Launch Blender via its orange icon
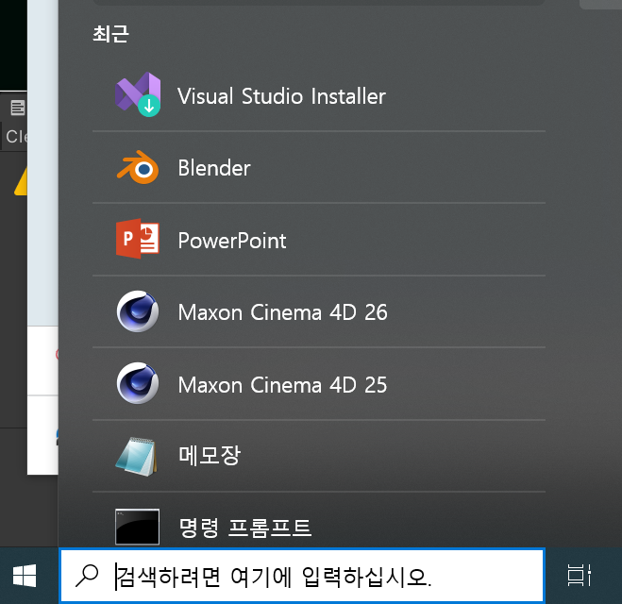Image resolution: width=622 pixels, height=604 pixels. (x=138, y=167)
